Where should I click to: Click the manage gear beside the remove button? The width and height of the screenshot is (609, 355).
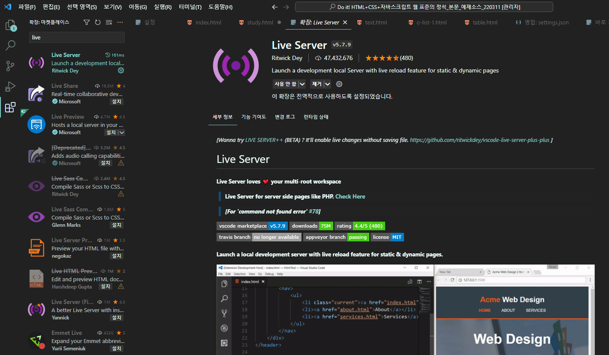tap(339, 84)
